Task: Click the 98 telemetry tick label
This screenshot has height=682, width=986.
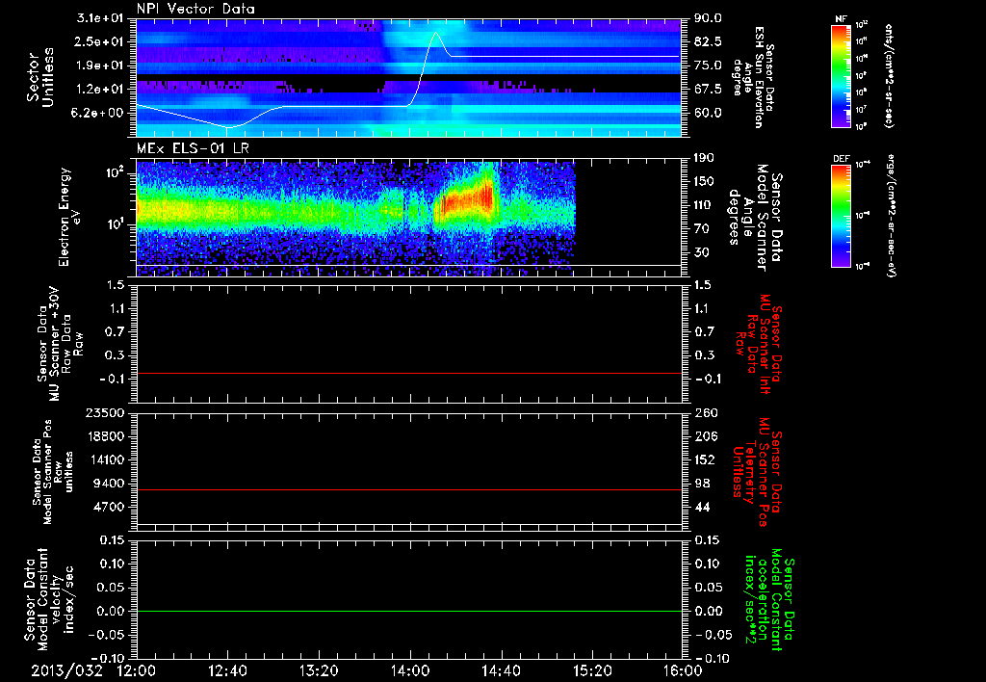Action: click(702, 484)
